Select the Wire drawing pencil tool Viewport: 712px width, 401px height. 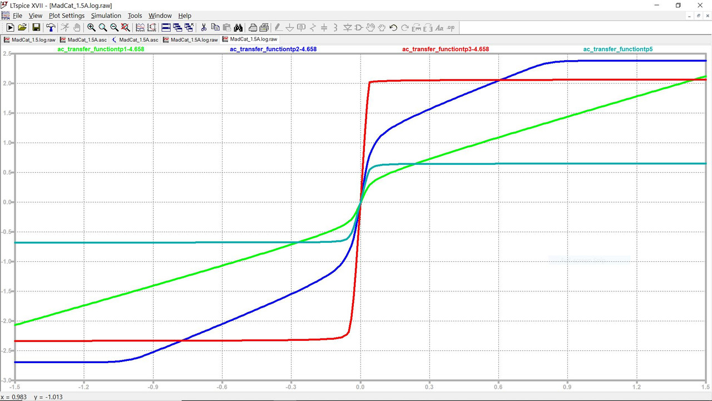(x=278, y=27)
